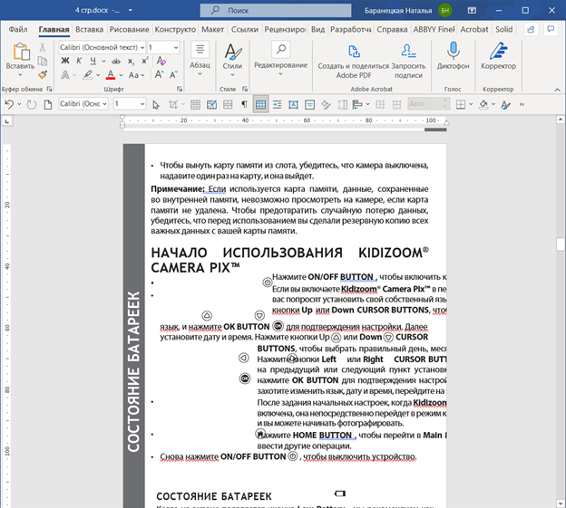Click the Cut scissors icon
566x508 pixels.
click(x=43, y=47)
